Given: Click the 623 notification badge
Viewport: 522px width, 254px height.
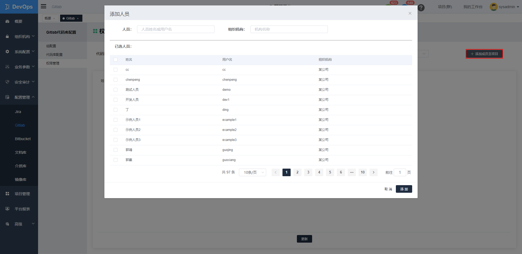Looking at the screenshot, I should [x=394, y=3].
